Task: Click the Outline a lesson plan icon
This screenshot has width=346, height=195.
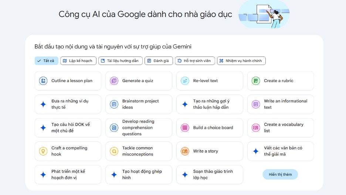Action: [43, 81]
